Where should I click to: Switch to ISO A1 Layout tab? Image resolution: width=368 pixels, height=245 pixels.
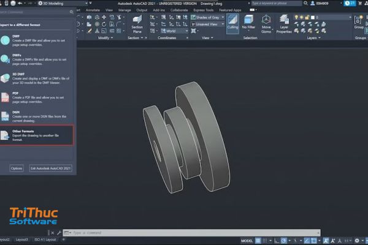pos(45,239)
